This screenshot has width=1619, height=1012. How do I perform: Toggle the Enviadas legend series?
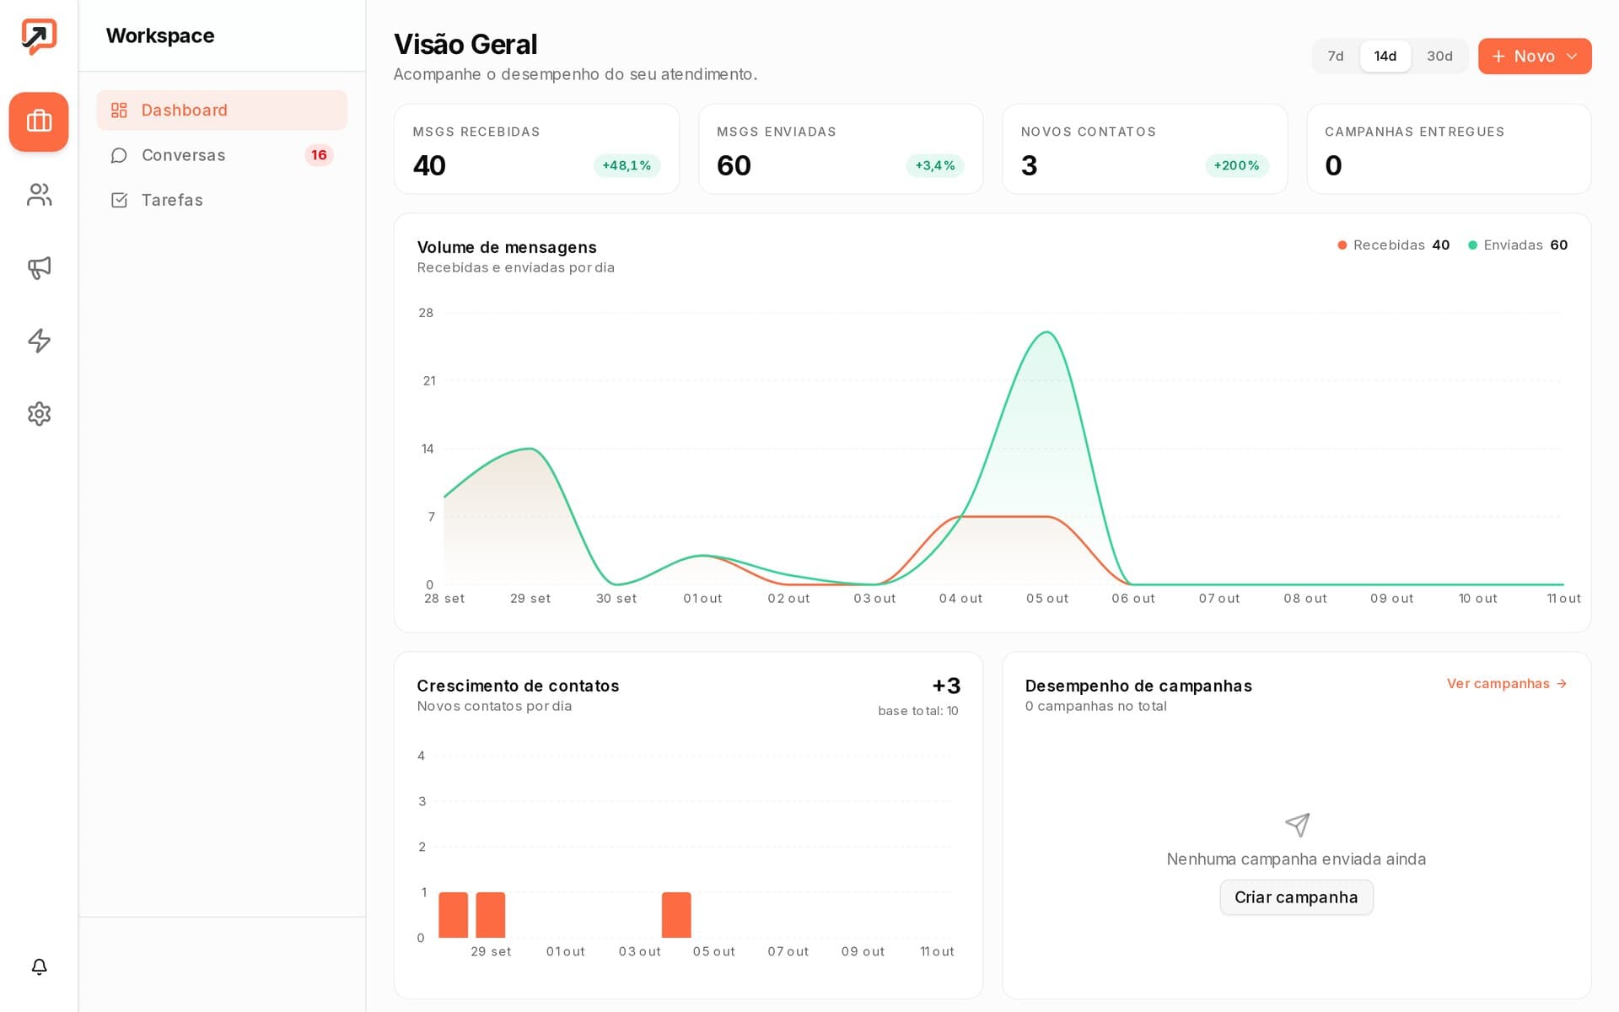(x=1518, y=245)
